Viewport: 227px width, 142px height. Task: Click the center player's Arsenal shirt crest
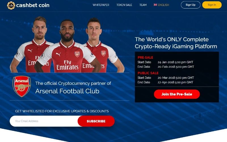(77, 54)
